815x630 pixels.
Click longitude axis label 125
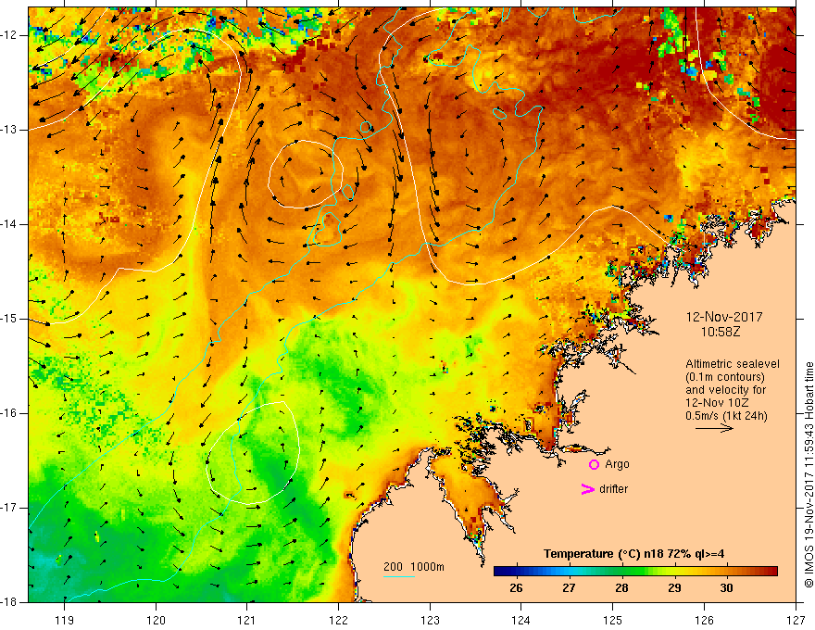[x=613, y=620]
